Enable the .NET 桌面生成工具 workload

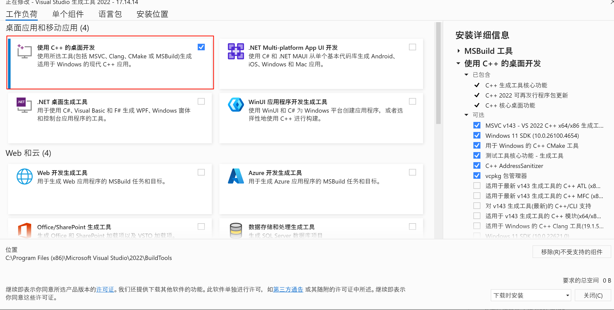[201, 101]
